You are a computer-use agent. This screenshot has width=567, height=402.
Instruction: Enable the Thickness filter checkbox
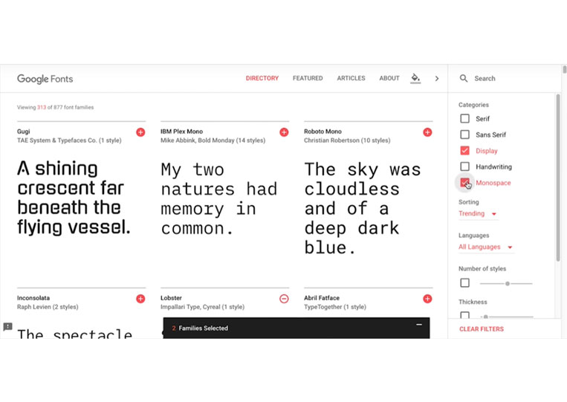click(465, 315)
